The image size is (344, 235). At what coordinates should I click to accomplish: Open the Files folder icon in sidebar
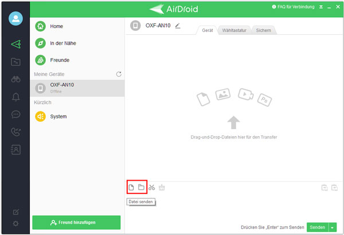click(15, 62)
